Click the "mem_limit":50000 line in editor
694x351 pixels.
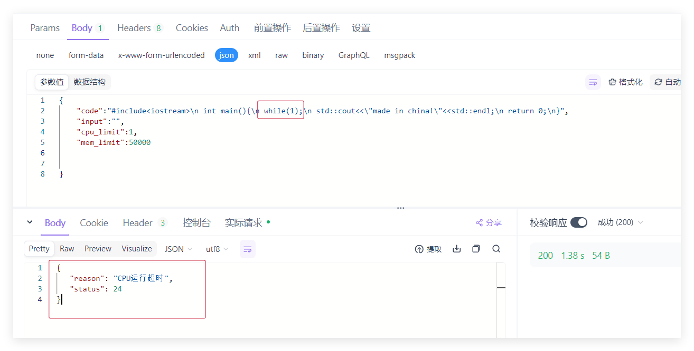[x=114, y=142]
